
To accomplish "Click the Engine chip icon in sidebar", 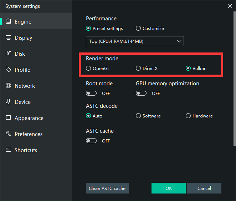I will tap(9, 21).
